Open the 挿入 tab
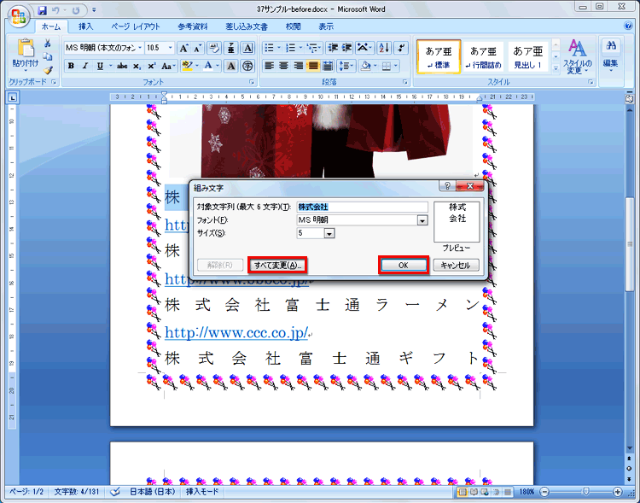The image size is (640, 503). pos(85,26)
